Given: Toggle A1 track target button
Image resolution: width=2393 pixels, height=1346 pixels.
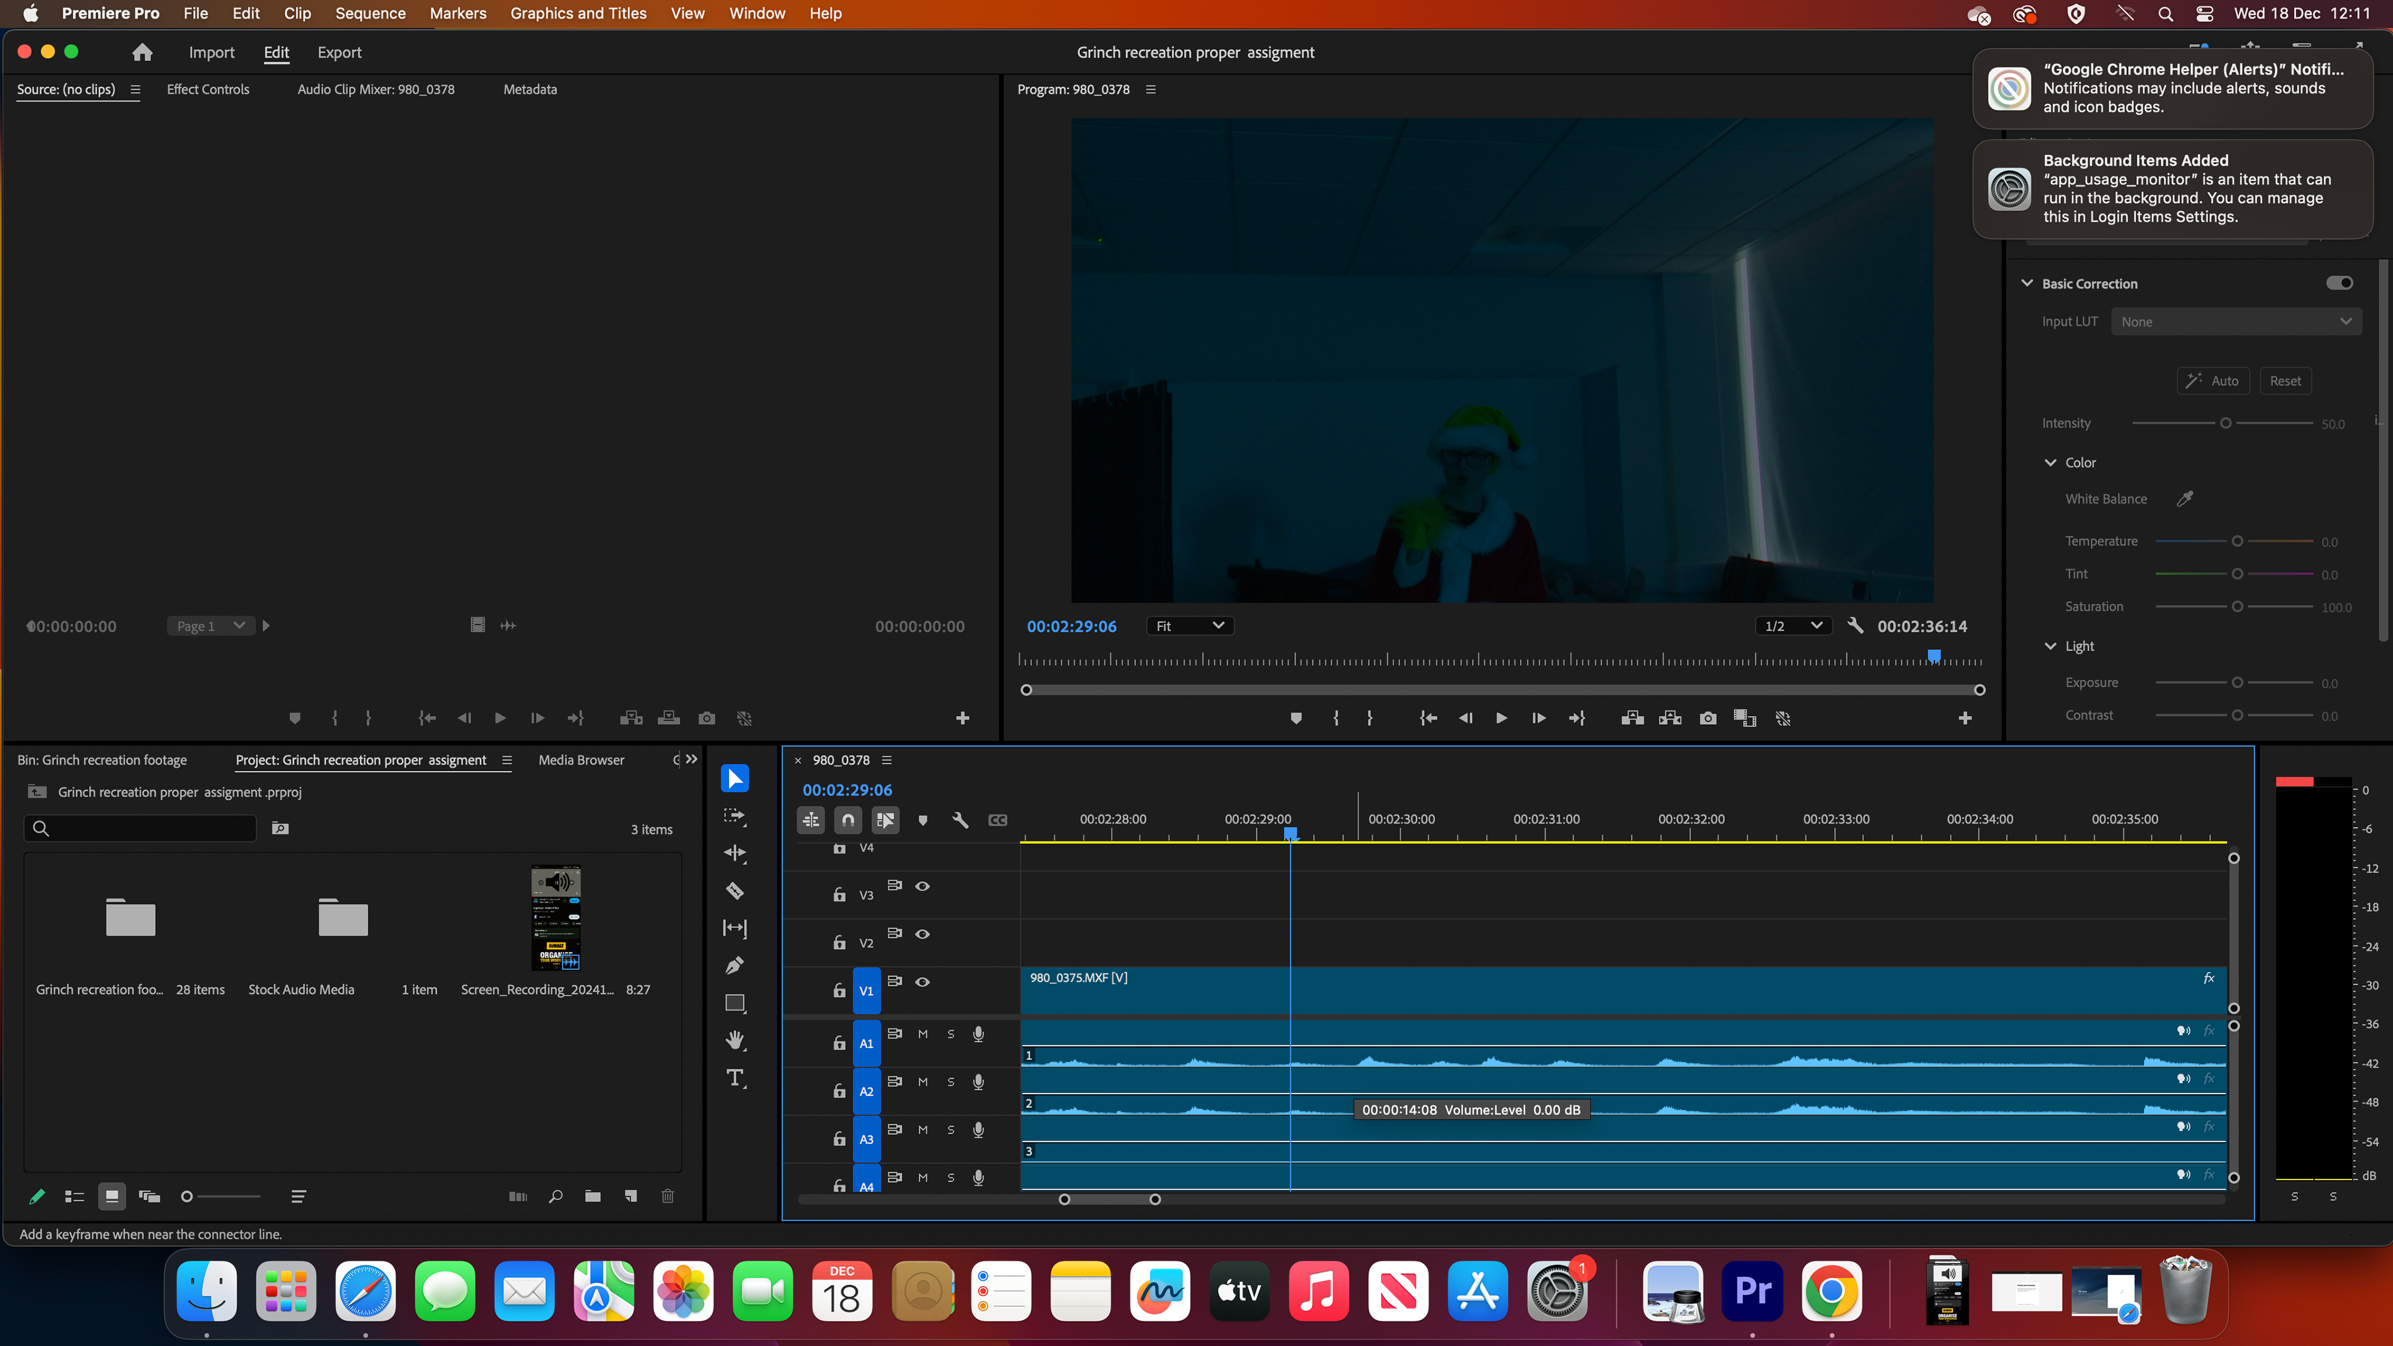Looking at the screenshot, I should coord(866,1043).
